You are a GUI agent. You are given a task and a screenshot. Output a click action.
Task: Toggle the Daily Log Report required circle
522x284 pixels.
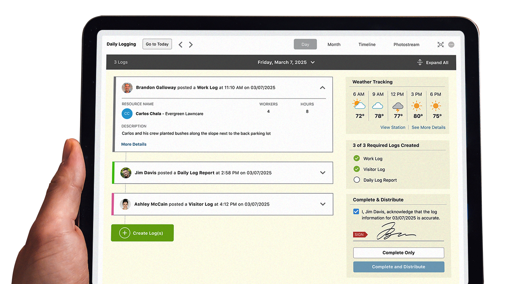pyautogui.click(x=357, y=180)
